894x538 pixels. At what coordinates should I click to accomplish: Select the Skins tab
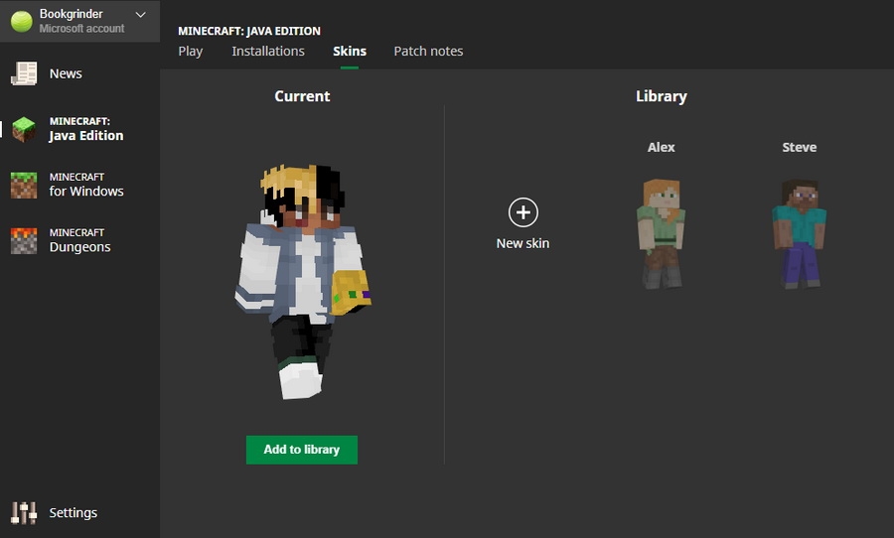[350, 52]
